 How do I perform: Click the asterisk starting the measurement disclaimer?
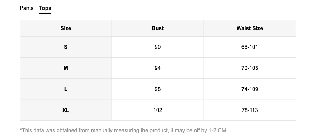coord(21,130)
